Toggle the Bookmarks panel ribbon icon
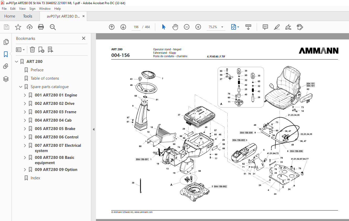 [x=6, y=54]
